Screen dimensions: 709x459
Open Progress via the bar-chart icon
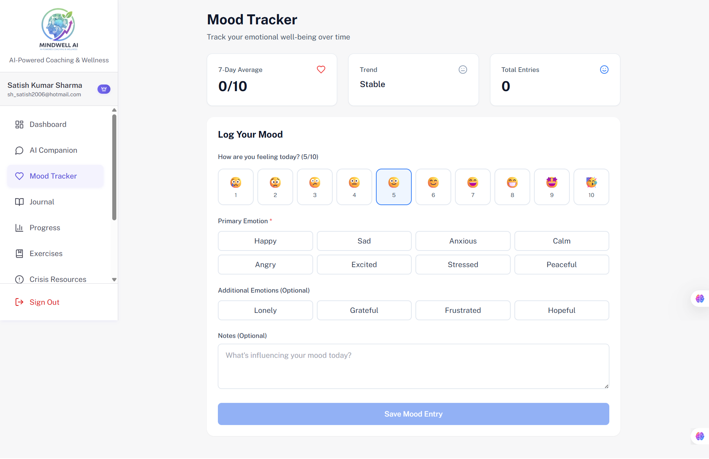(20, 228)
